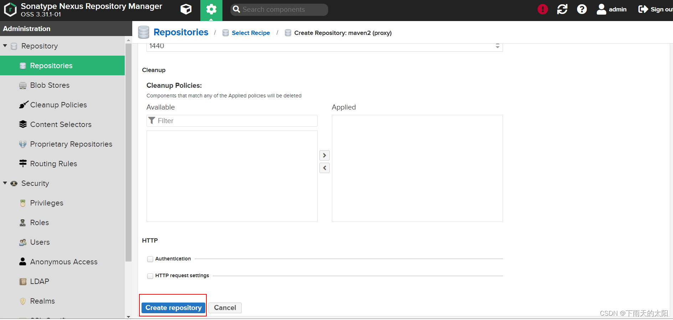Collapse the Repository tree section
Screen dimensions: 673x320
pyautogui.click(x=5, y=46)
